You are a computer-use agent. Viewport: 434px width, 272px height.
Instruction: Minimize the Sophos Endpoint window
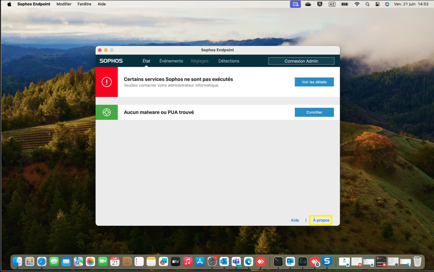106,50
